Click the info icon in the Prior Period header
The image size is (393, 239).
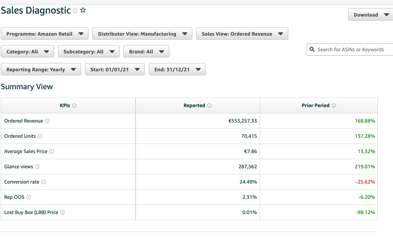[334, 105]
